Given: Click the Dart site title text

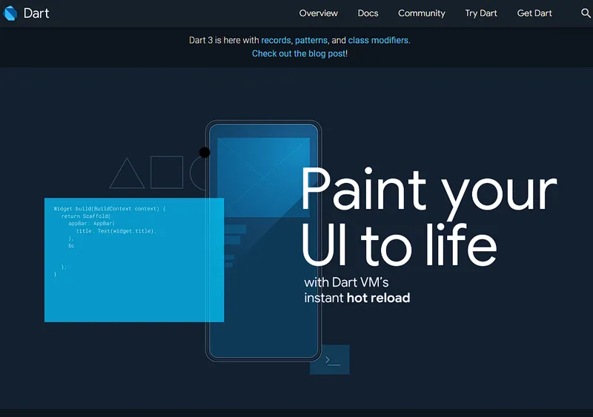Looking at the screenshot, I should (x=36, y=13).
